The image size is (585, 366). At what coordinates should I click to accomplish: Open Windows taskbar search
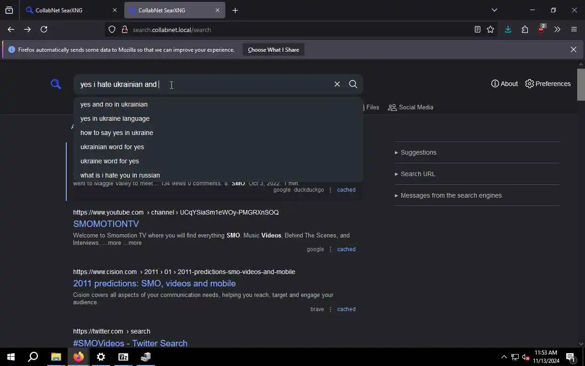click(33, 357)
